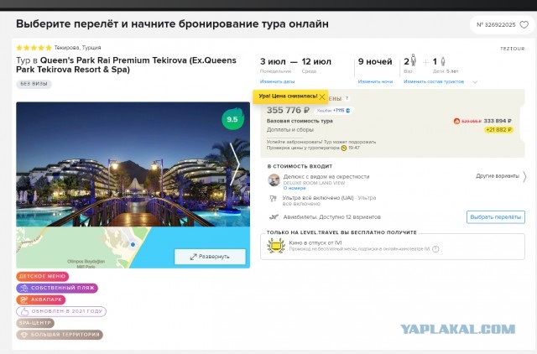Screen dimensions: 537x354
Task: Click the meal plan icon for Ультра всё включено
Action: 273,199
